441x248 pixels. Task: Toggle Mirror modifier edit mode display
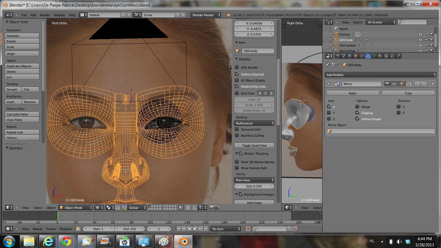coord(402,84)
